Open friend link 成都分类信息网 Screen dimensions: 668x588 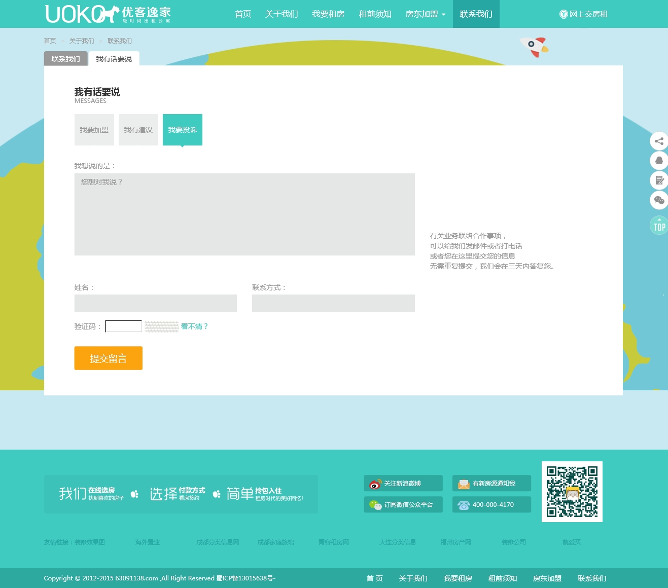point(218,542)
